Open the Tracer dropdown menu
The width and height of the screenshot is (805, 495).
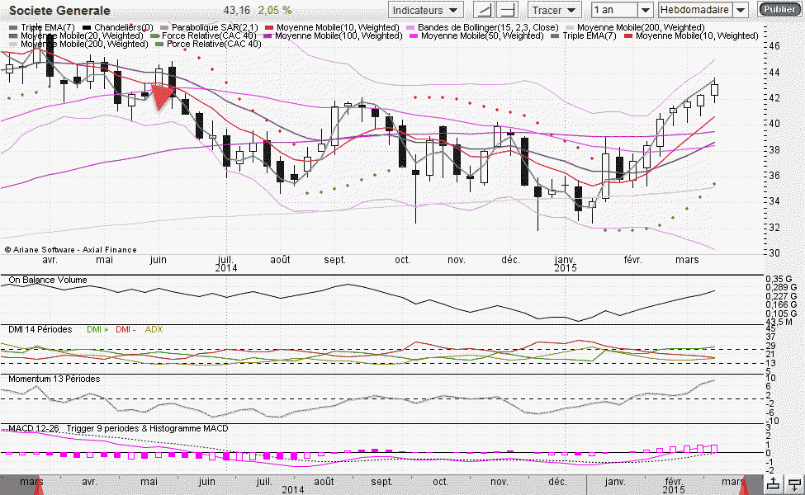[x=554, y=10]
